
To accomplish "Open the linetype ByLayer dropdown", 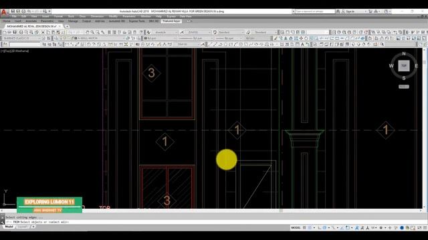I will pyautogui.click(x=196, y=39).
